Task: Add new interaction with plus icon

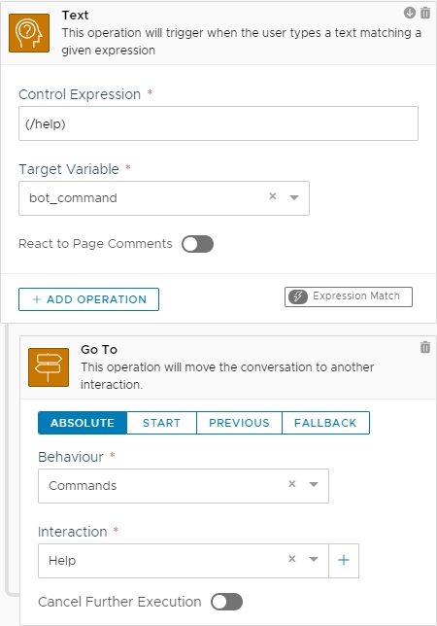Action: pos(344,561)
